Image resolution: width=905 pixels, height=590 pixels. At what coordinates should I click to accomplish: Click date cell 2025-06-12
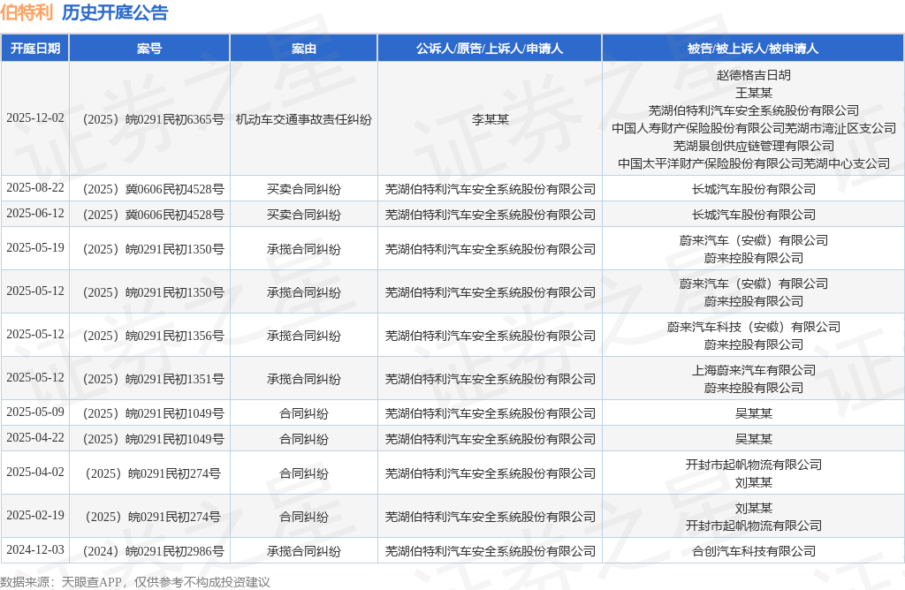click(x=35, y=214)
